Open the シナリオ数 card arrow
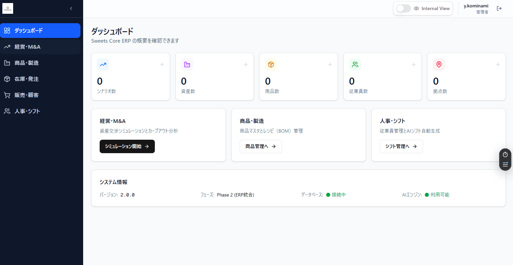Screen dimensions: 513x265 pyautogui.click(x=162, y=64)
